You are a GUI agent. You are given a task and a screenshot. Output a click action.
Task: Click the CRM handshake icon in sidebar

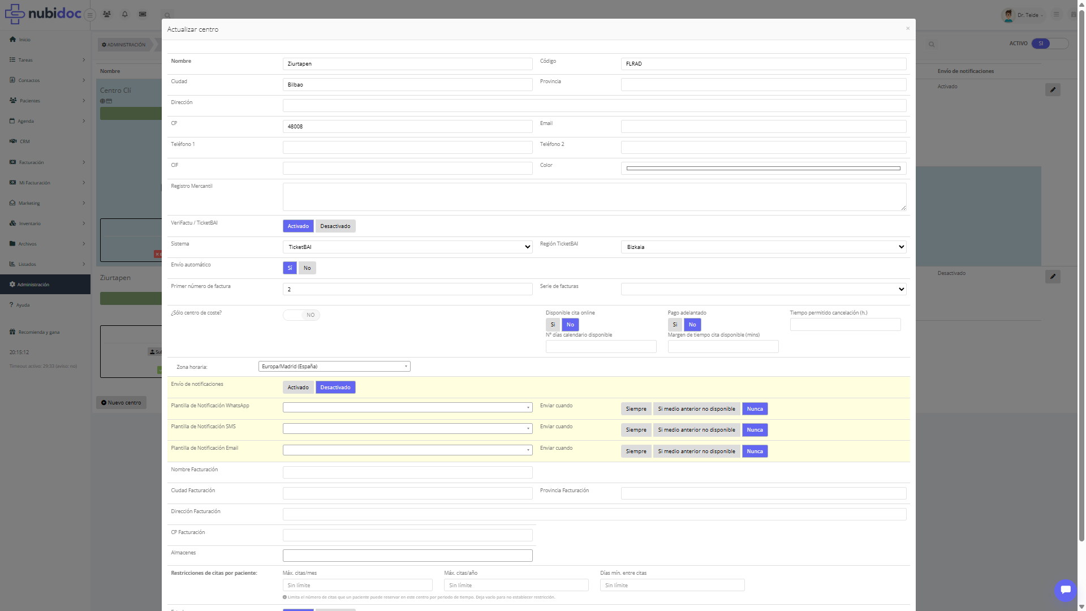click(13, 141)
